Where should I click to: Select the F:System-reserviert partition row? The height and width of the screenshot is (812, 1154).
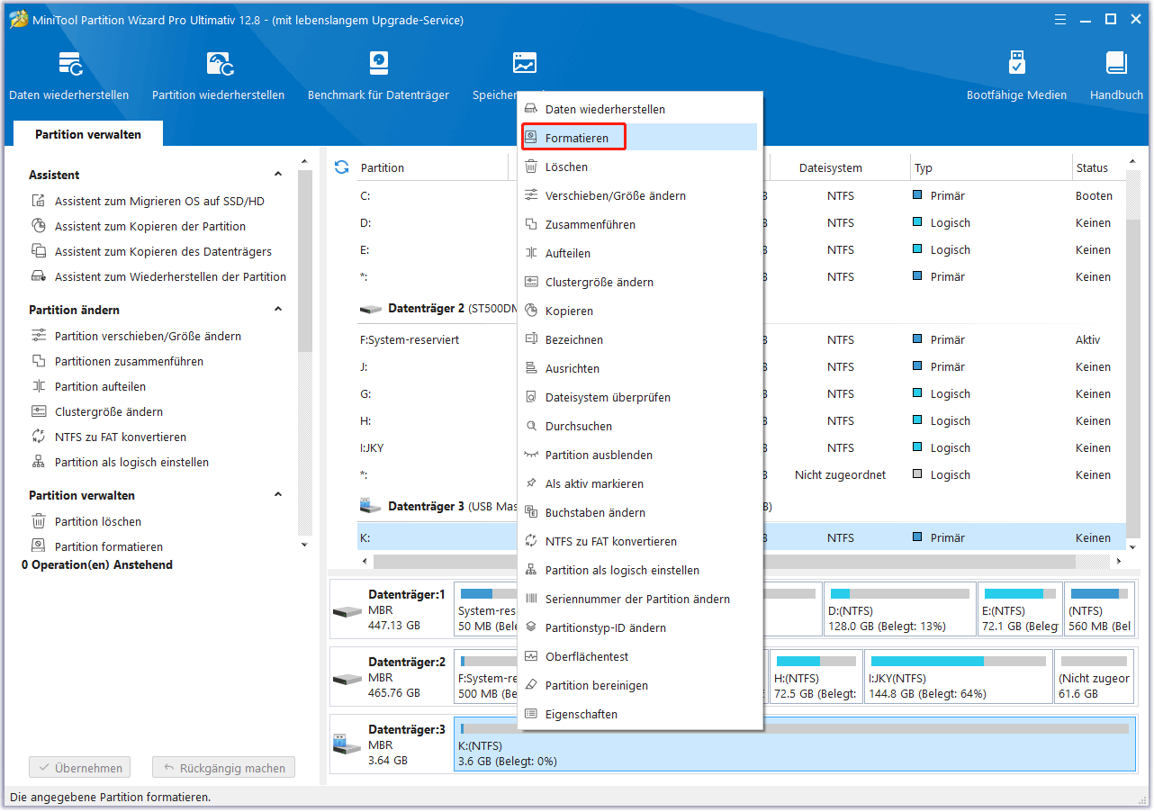click(741, 339)
